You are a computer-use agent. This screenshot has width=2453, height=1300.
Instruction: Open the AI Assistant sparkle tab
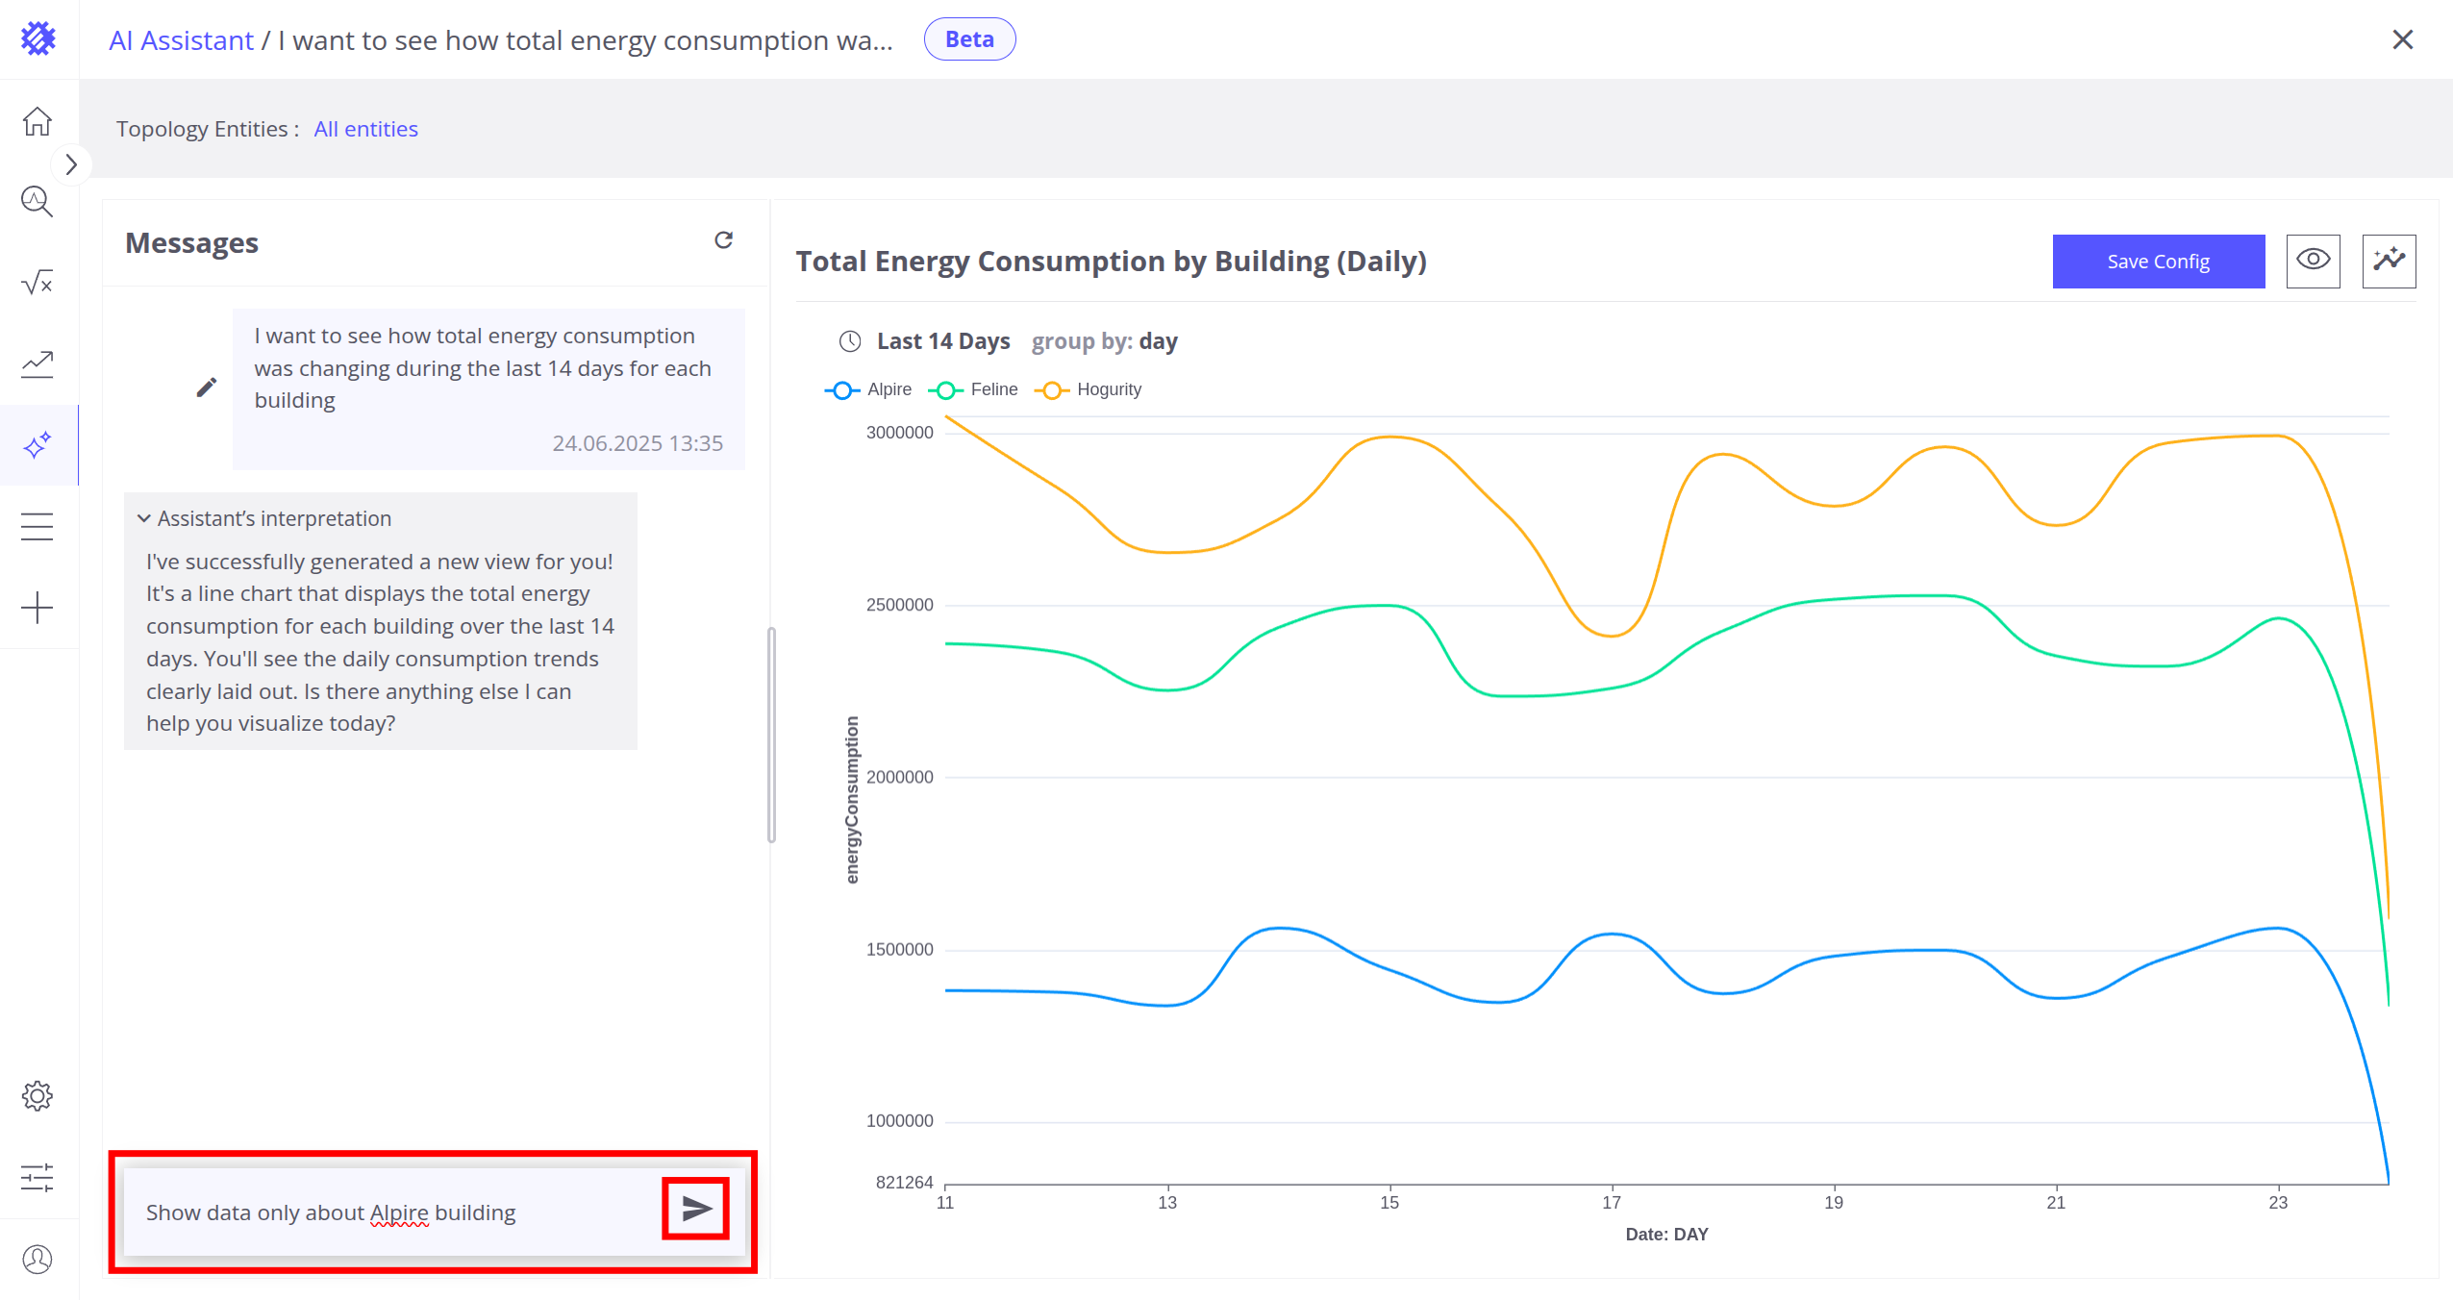coord(38,445)
